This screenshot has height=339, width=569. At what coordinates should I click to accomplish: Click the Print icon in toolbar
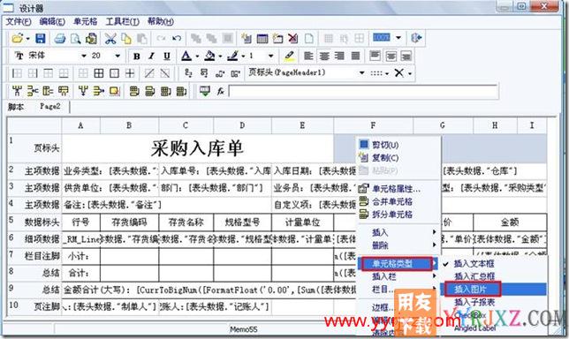[x=60, y=38]
